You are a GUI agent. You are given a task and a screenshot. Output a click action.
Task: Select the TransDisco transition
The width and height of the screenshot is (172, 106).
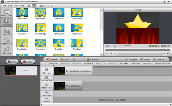click(22, 29)
